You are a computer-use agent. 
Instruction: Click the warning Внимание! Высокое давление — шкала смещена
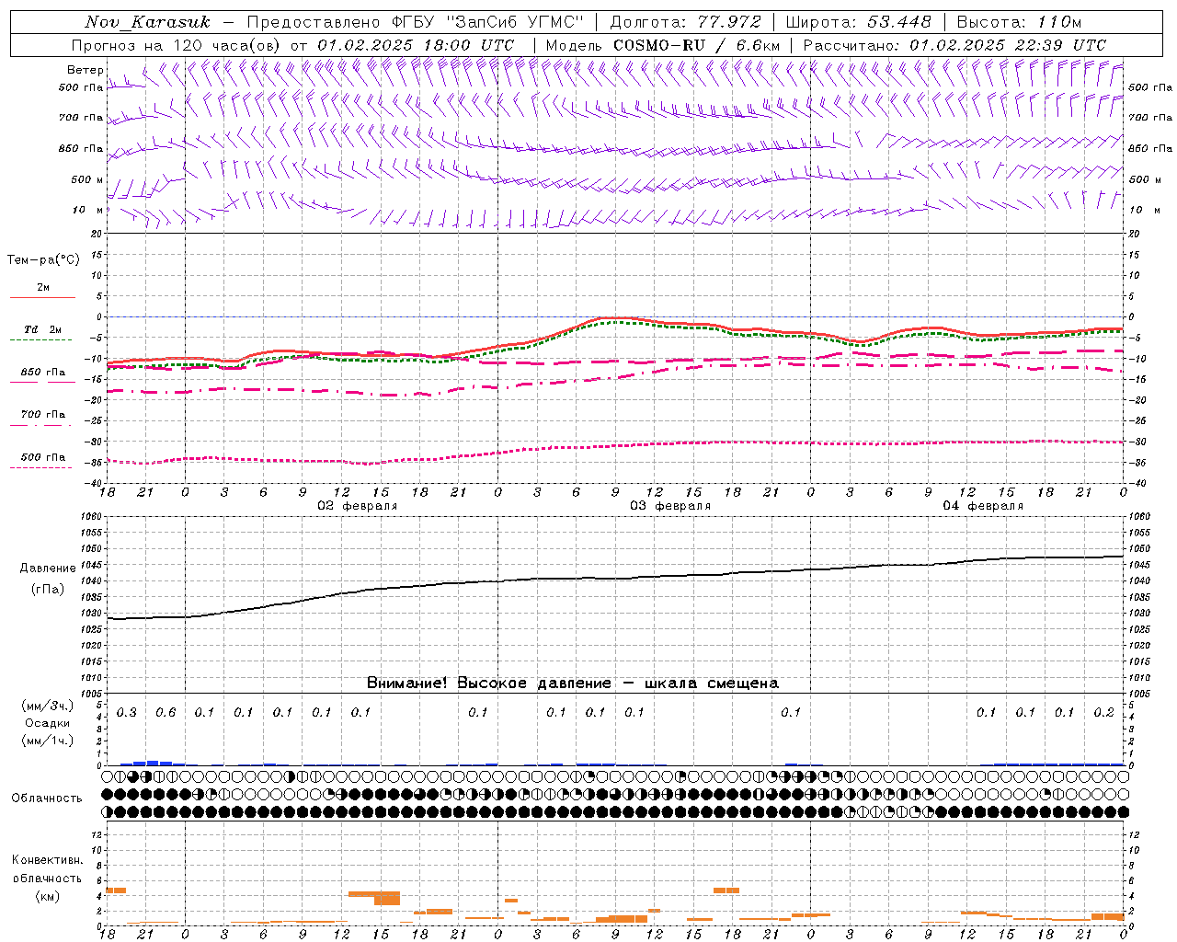point(573,684)
